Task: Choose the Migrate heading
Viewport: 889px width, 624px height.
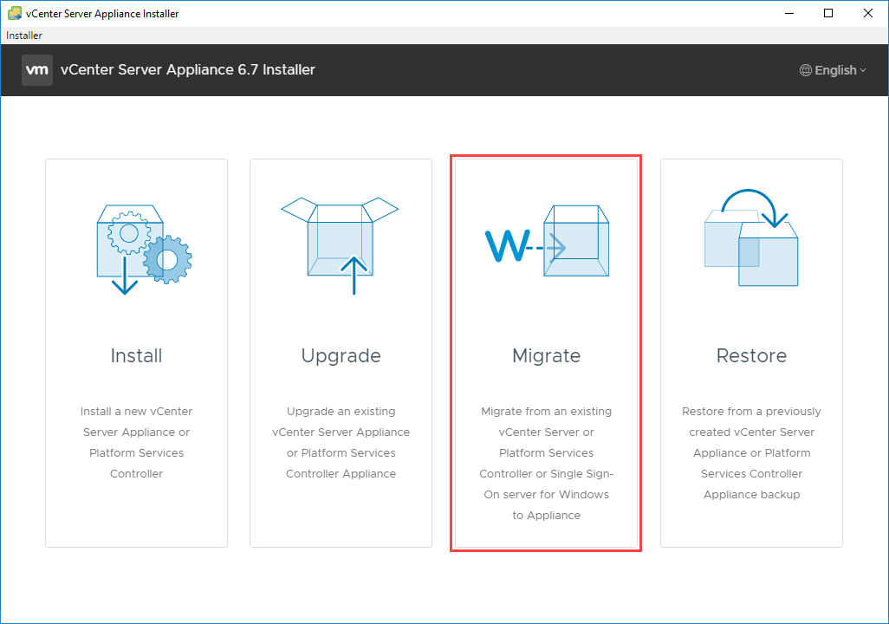Action: pos(547,356)
